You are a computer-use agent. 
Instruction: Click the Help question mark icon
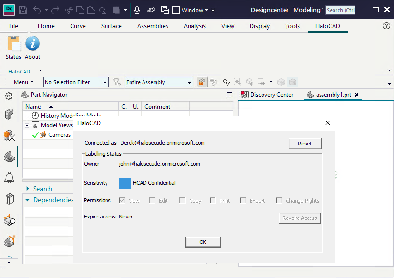click(x=386, y=25)
